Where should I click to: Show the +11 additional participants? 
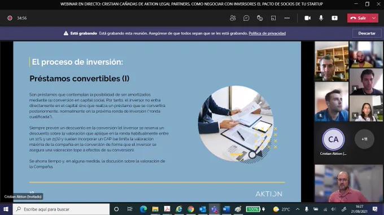point(364,139)
